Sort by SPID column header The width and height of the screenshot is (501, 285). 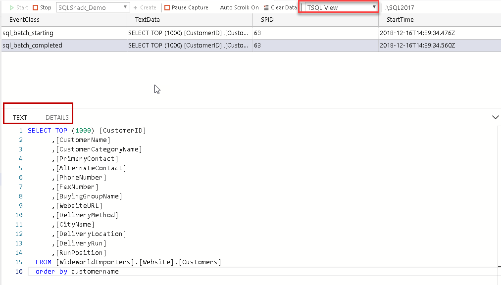tap(267, 19)
